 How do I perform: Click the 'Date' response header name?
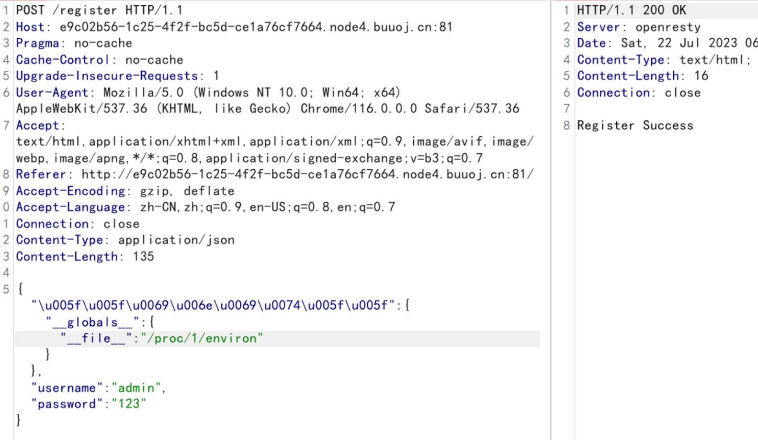(x=591, y=43)
